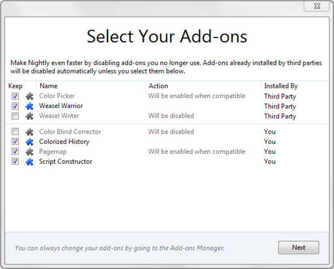
Task: Click the Installed By column header
Action: pyautogui.click(x=281, y=86)
